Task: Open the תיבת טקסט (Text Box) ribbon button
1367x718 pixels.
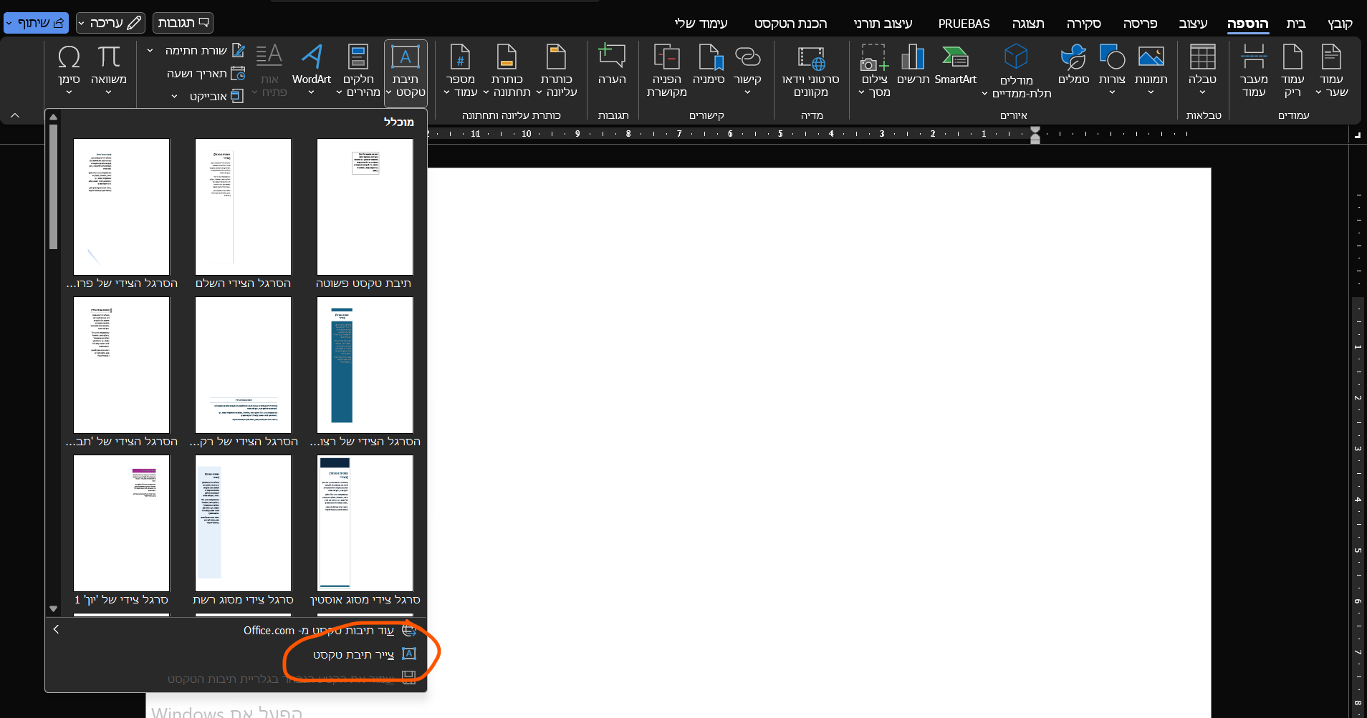Action: tap(406, 72)
